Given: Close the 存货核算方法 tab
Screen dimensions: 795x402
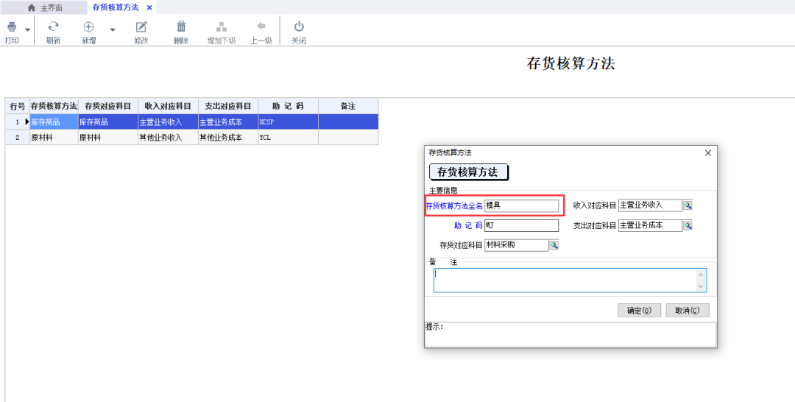Looking at the screenshot, I should tap(149, 7).
